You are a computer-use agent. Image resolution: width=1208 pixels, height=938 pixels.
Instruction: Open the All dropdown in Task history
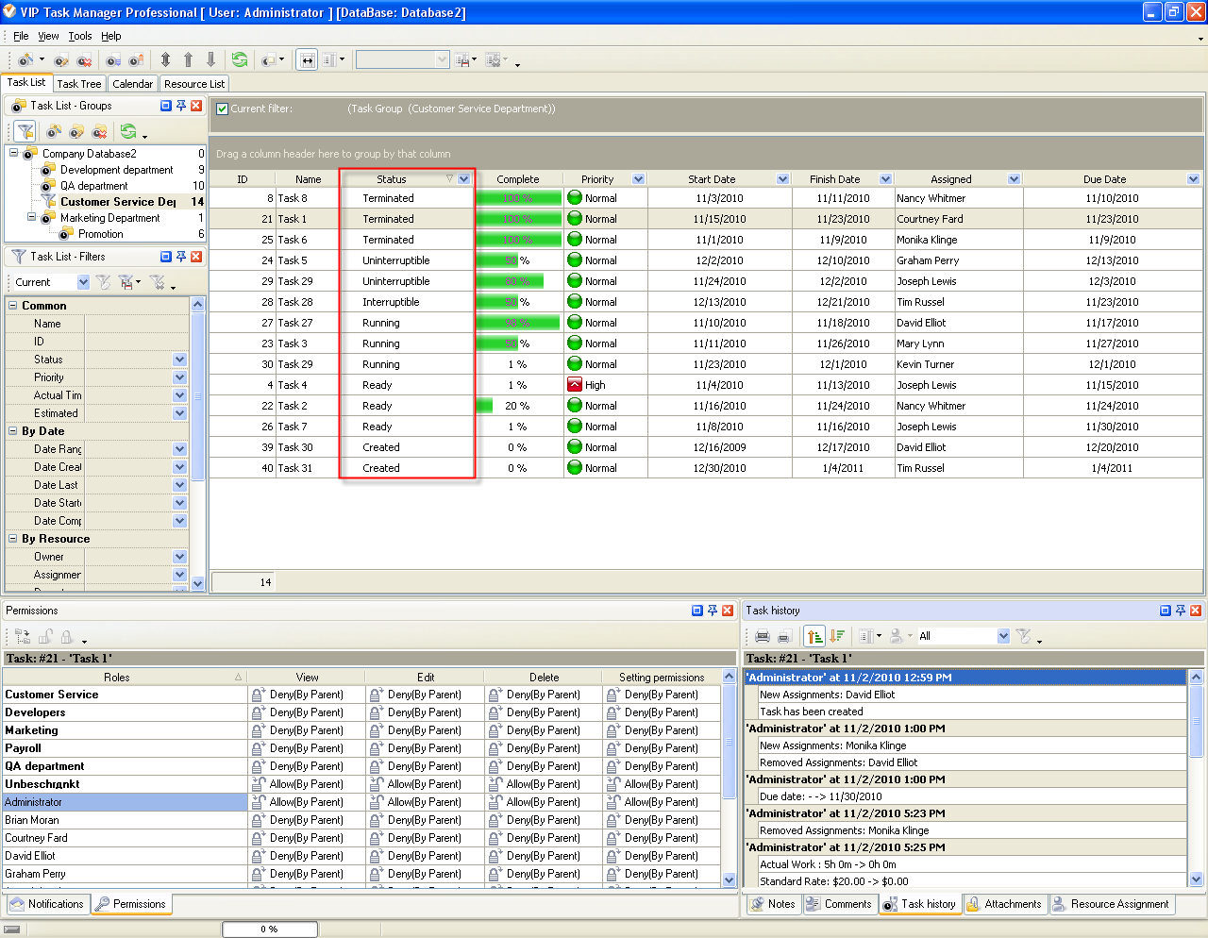coord(1003,636)
